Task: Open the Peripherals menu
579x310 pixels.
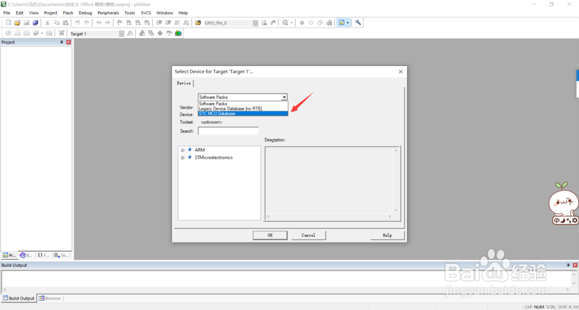Action: coord(108,13)
